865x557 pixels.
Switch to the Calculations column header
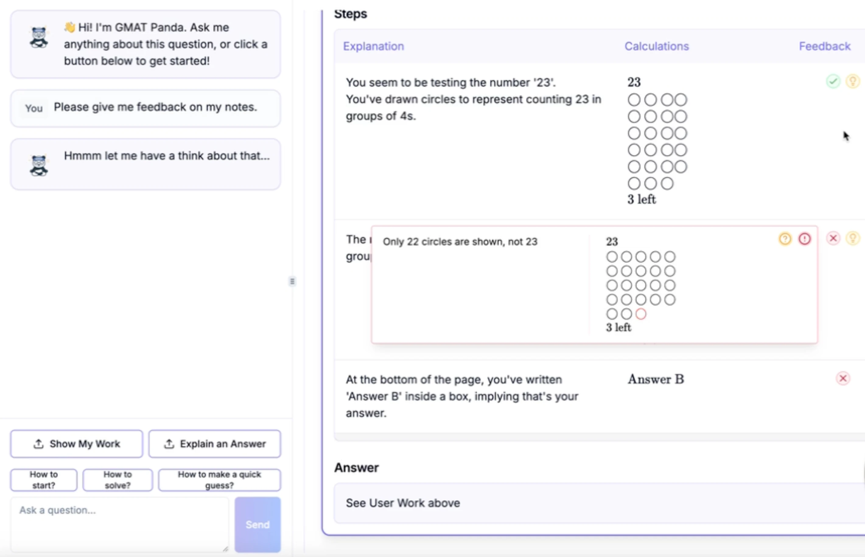click(x=656, y=46)
